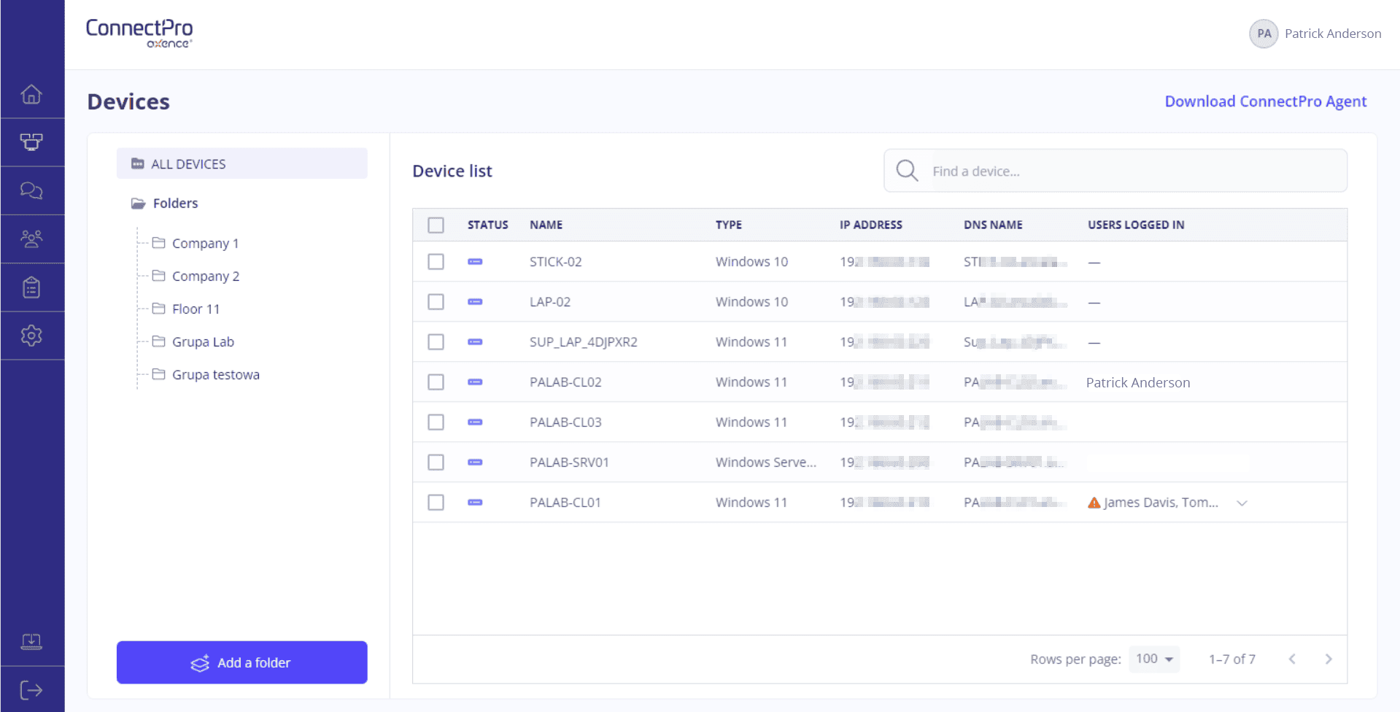This screenshot has width=1400, height=712.
Task: Click the logout icon at sidebar bottom
Action: (x=31, y=689)
